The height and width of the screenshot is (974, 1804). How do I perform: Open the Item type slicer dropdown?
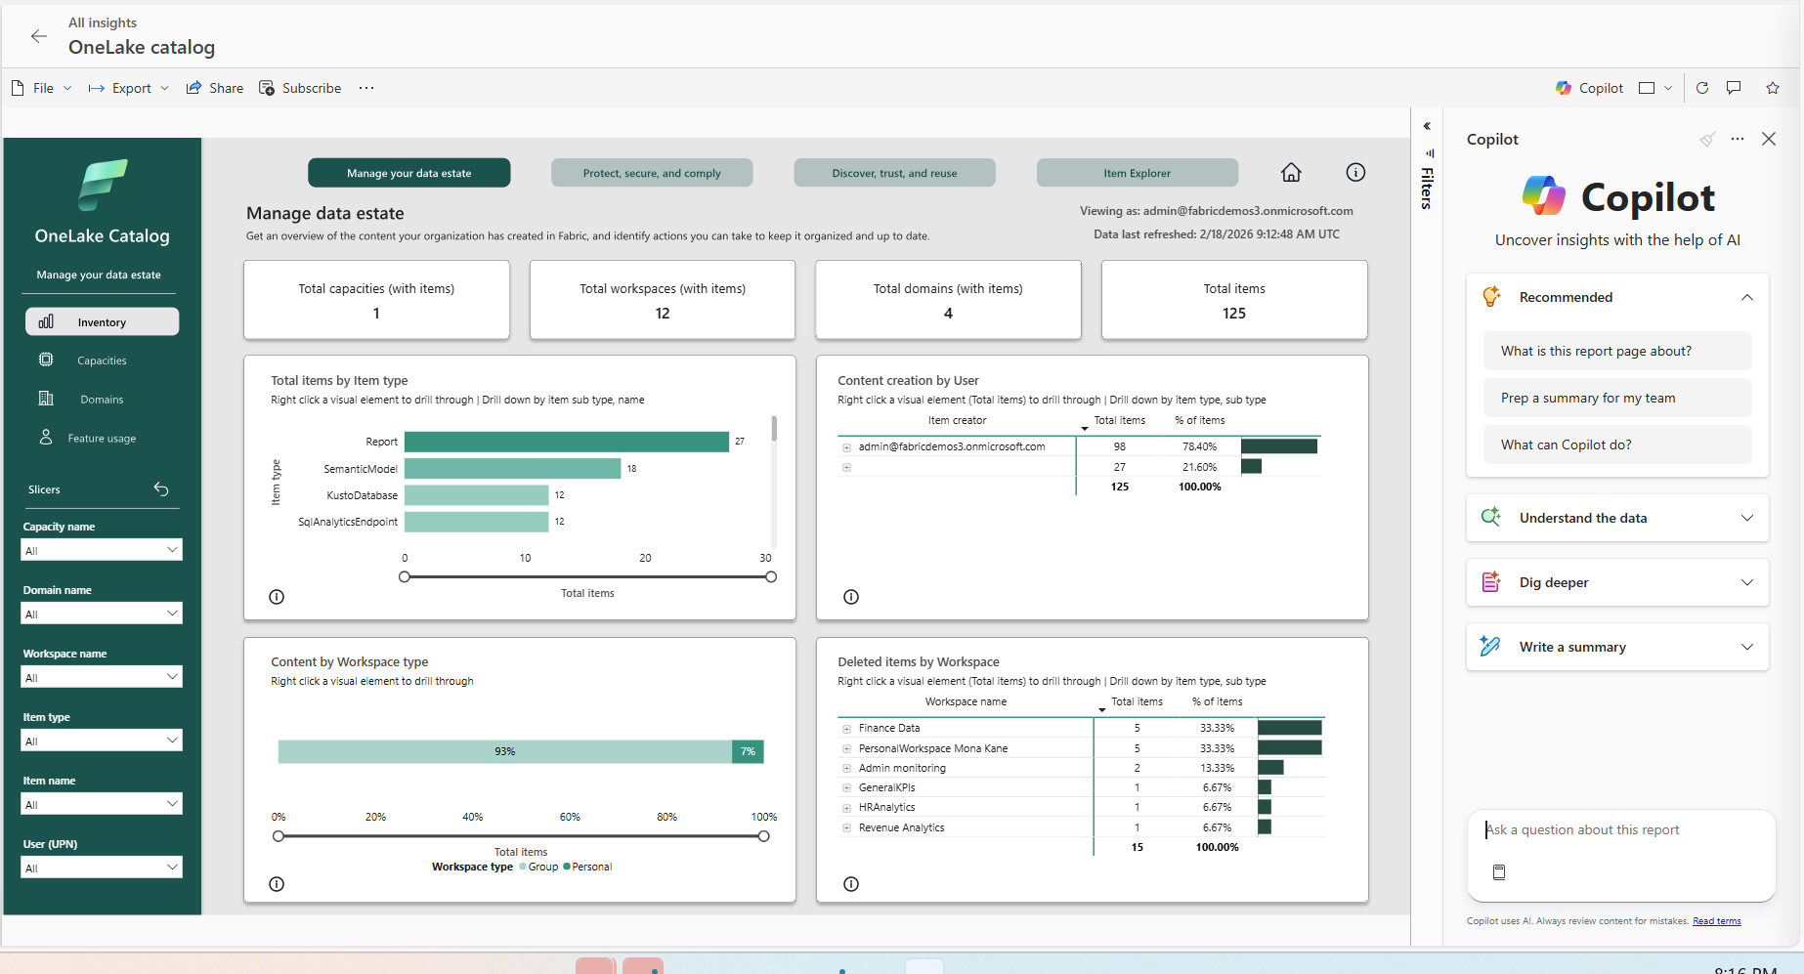101,740
